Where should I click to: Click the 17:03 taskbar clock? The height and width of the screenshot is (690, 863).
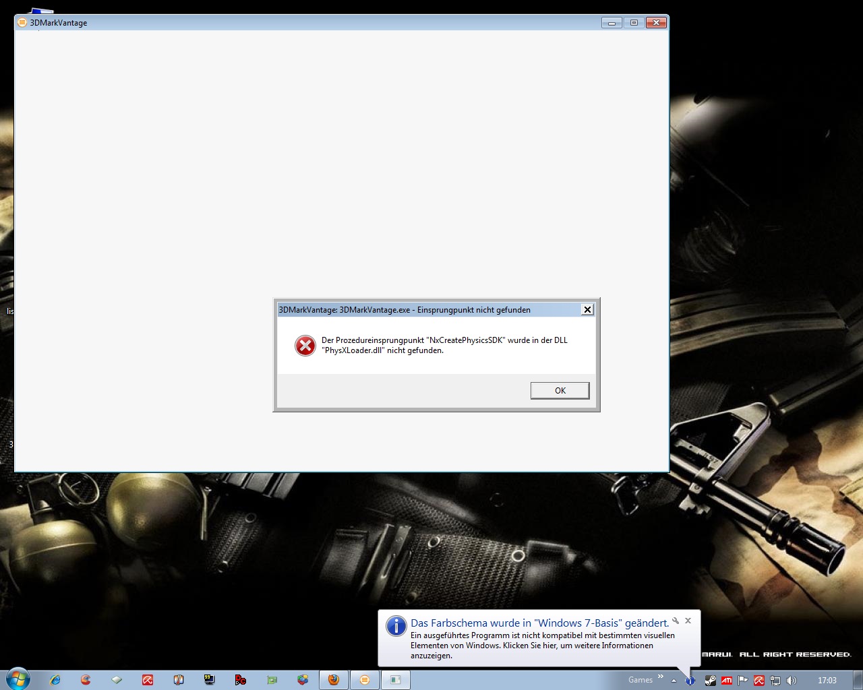coord(827,681)
